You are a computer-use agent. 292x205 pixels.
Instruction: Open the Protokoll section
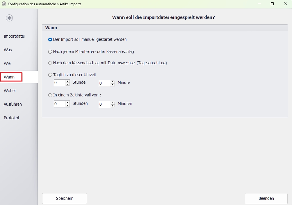[x=12, y=118]
